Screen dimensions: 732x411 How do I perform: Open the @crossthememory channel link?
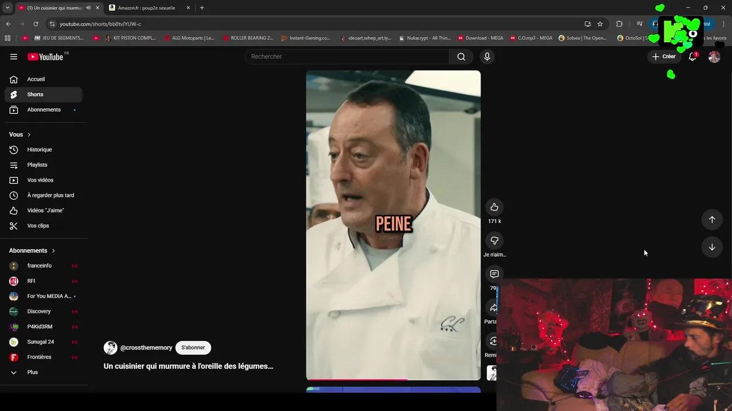click(146, 348)
